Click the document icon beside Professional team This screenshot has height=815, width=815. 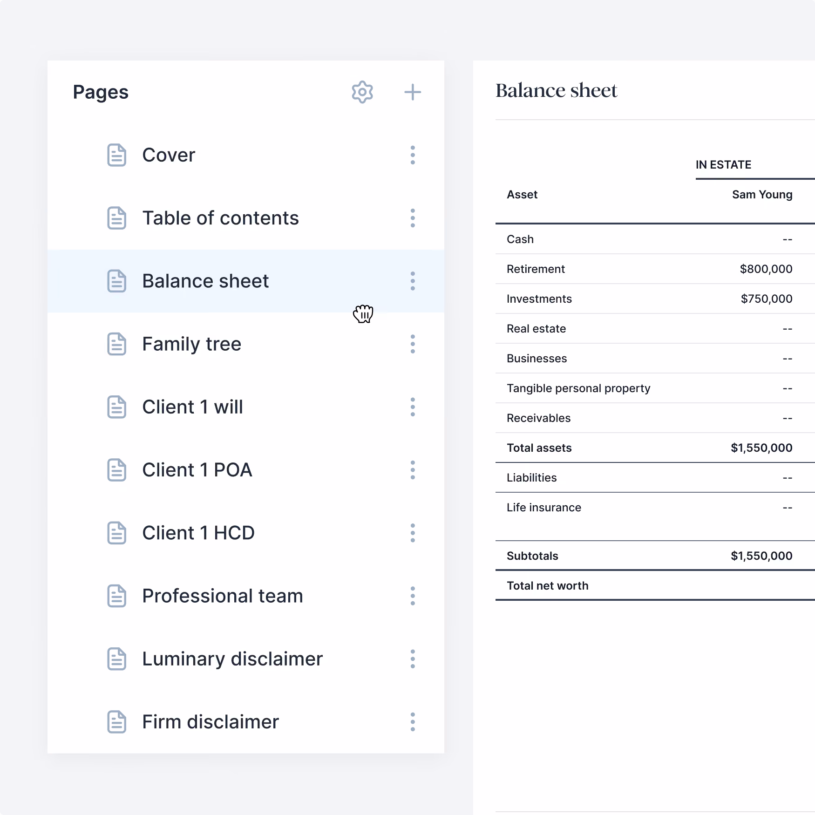point(117,596)
